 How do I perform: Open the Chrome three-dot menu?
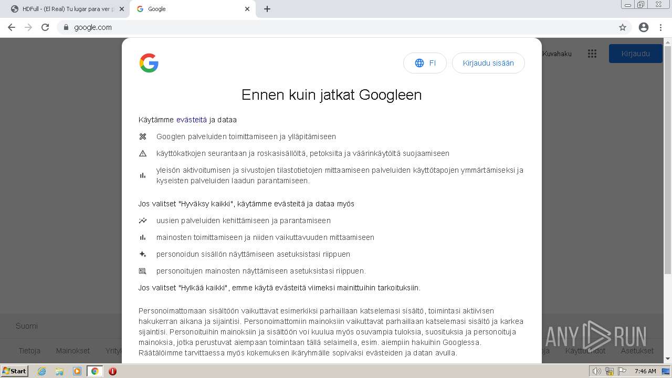tap(660, 27)
